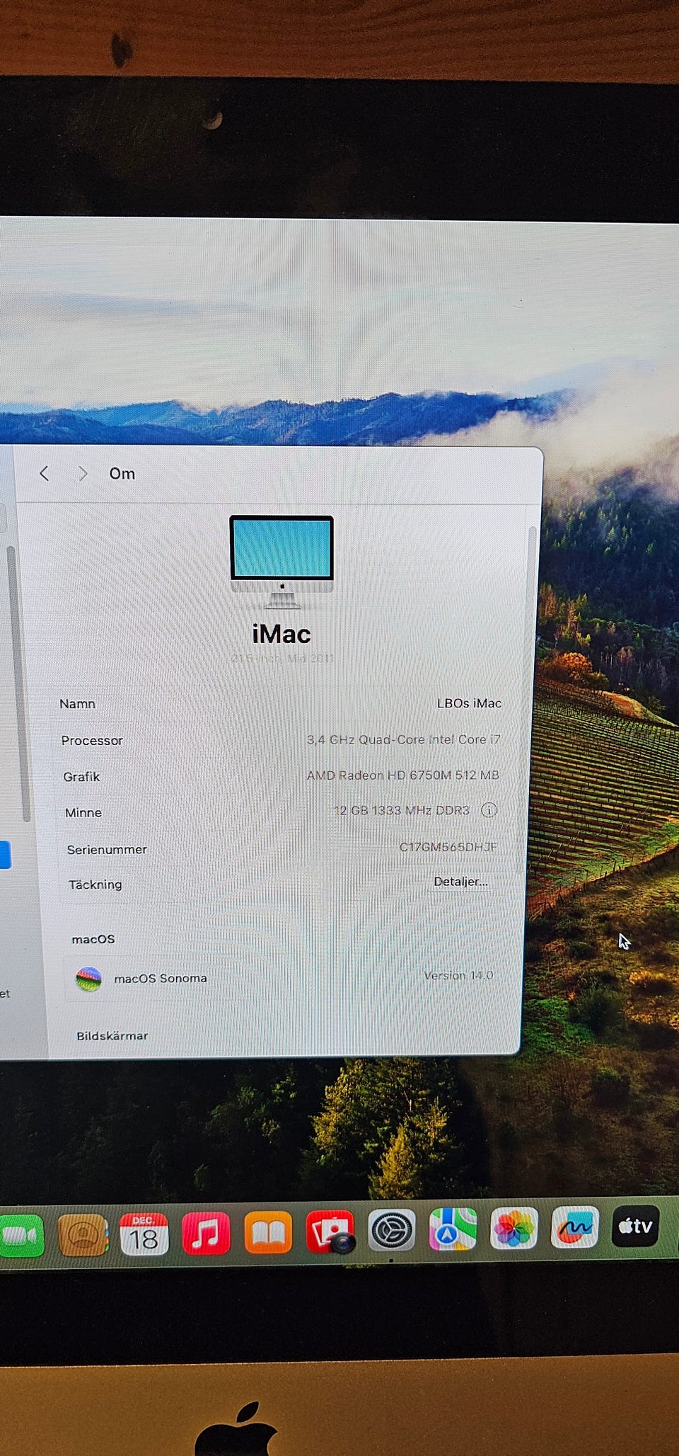The image size is (679, 1456).
Task: Click the macOS Sonoma icon
Action: click(88, 979)
